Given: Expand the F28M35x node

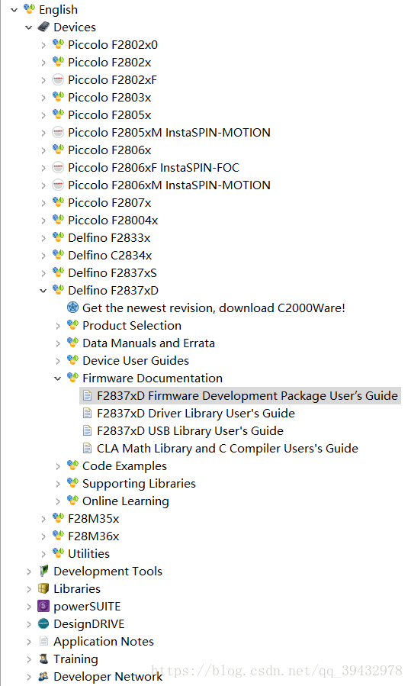Looking at the screenshot, I should (43, 519).
